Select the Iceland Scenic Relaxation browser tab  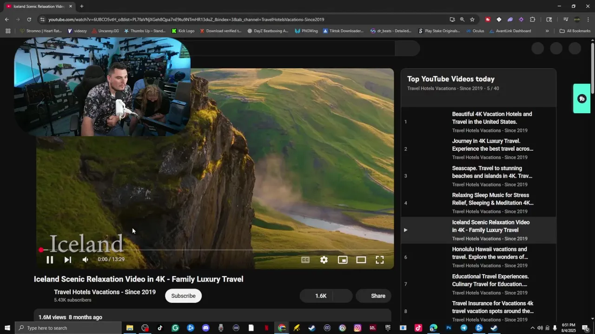[39, 6]
